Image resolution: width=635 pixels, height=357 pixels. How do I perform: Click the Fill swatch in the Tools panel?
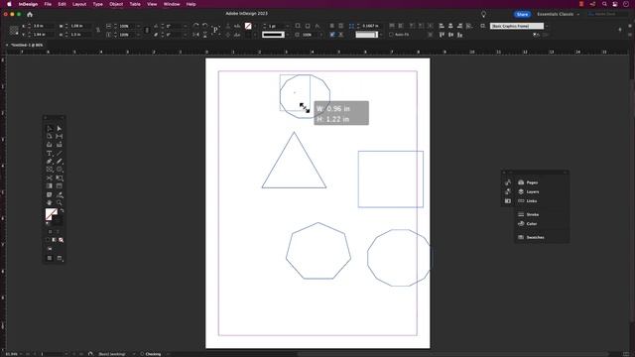tap(51, 214)
